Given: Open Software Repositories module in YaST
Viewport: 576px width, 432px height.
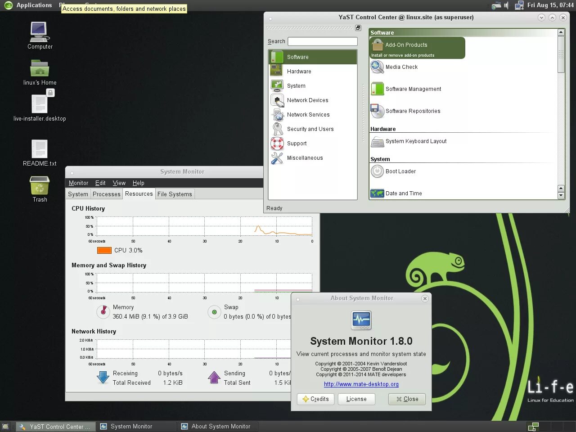Looking at the screenshot, I should tap(405, 111).
